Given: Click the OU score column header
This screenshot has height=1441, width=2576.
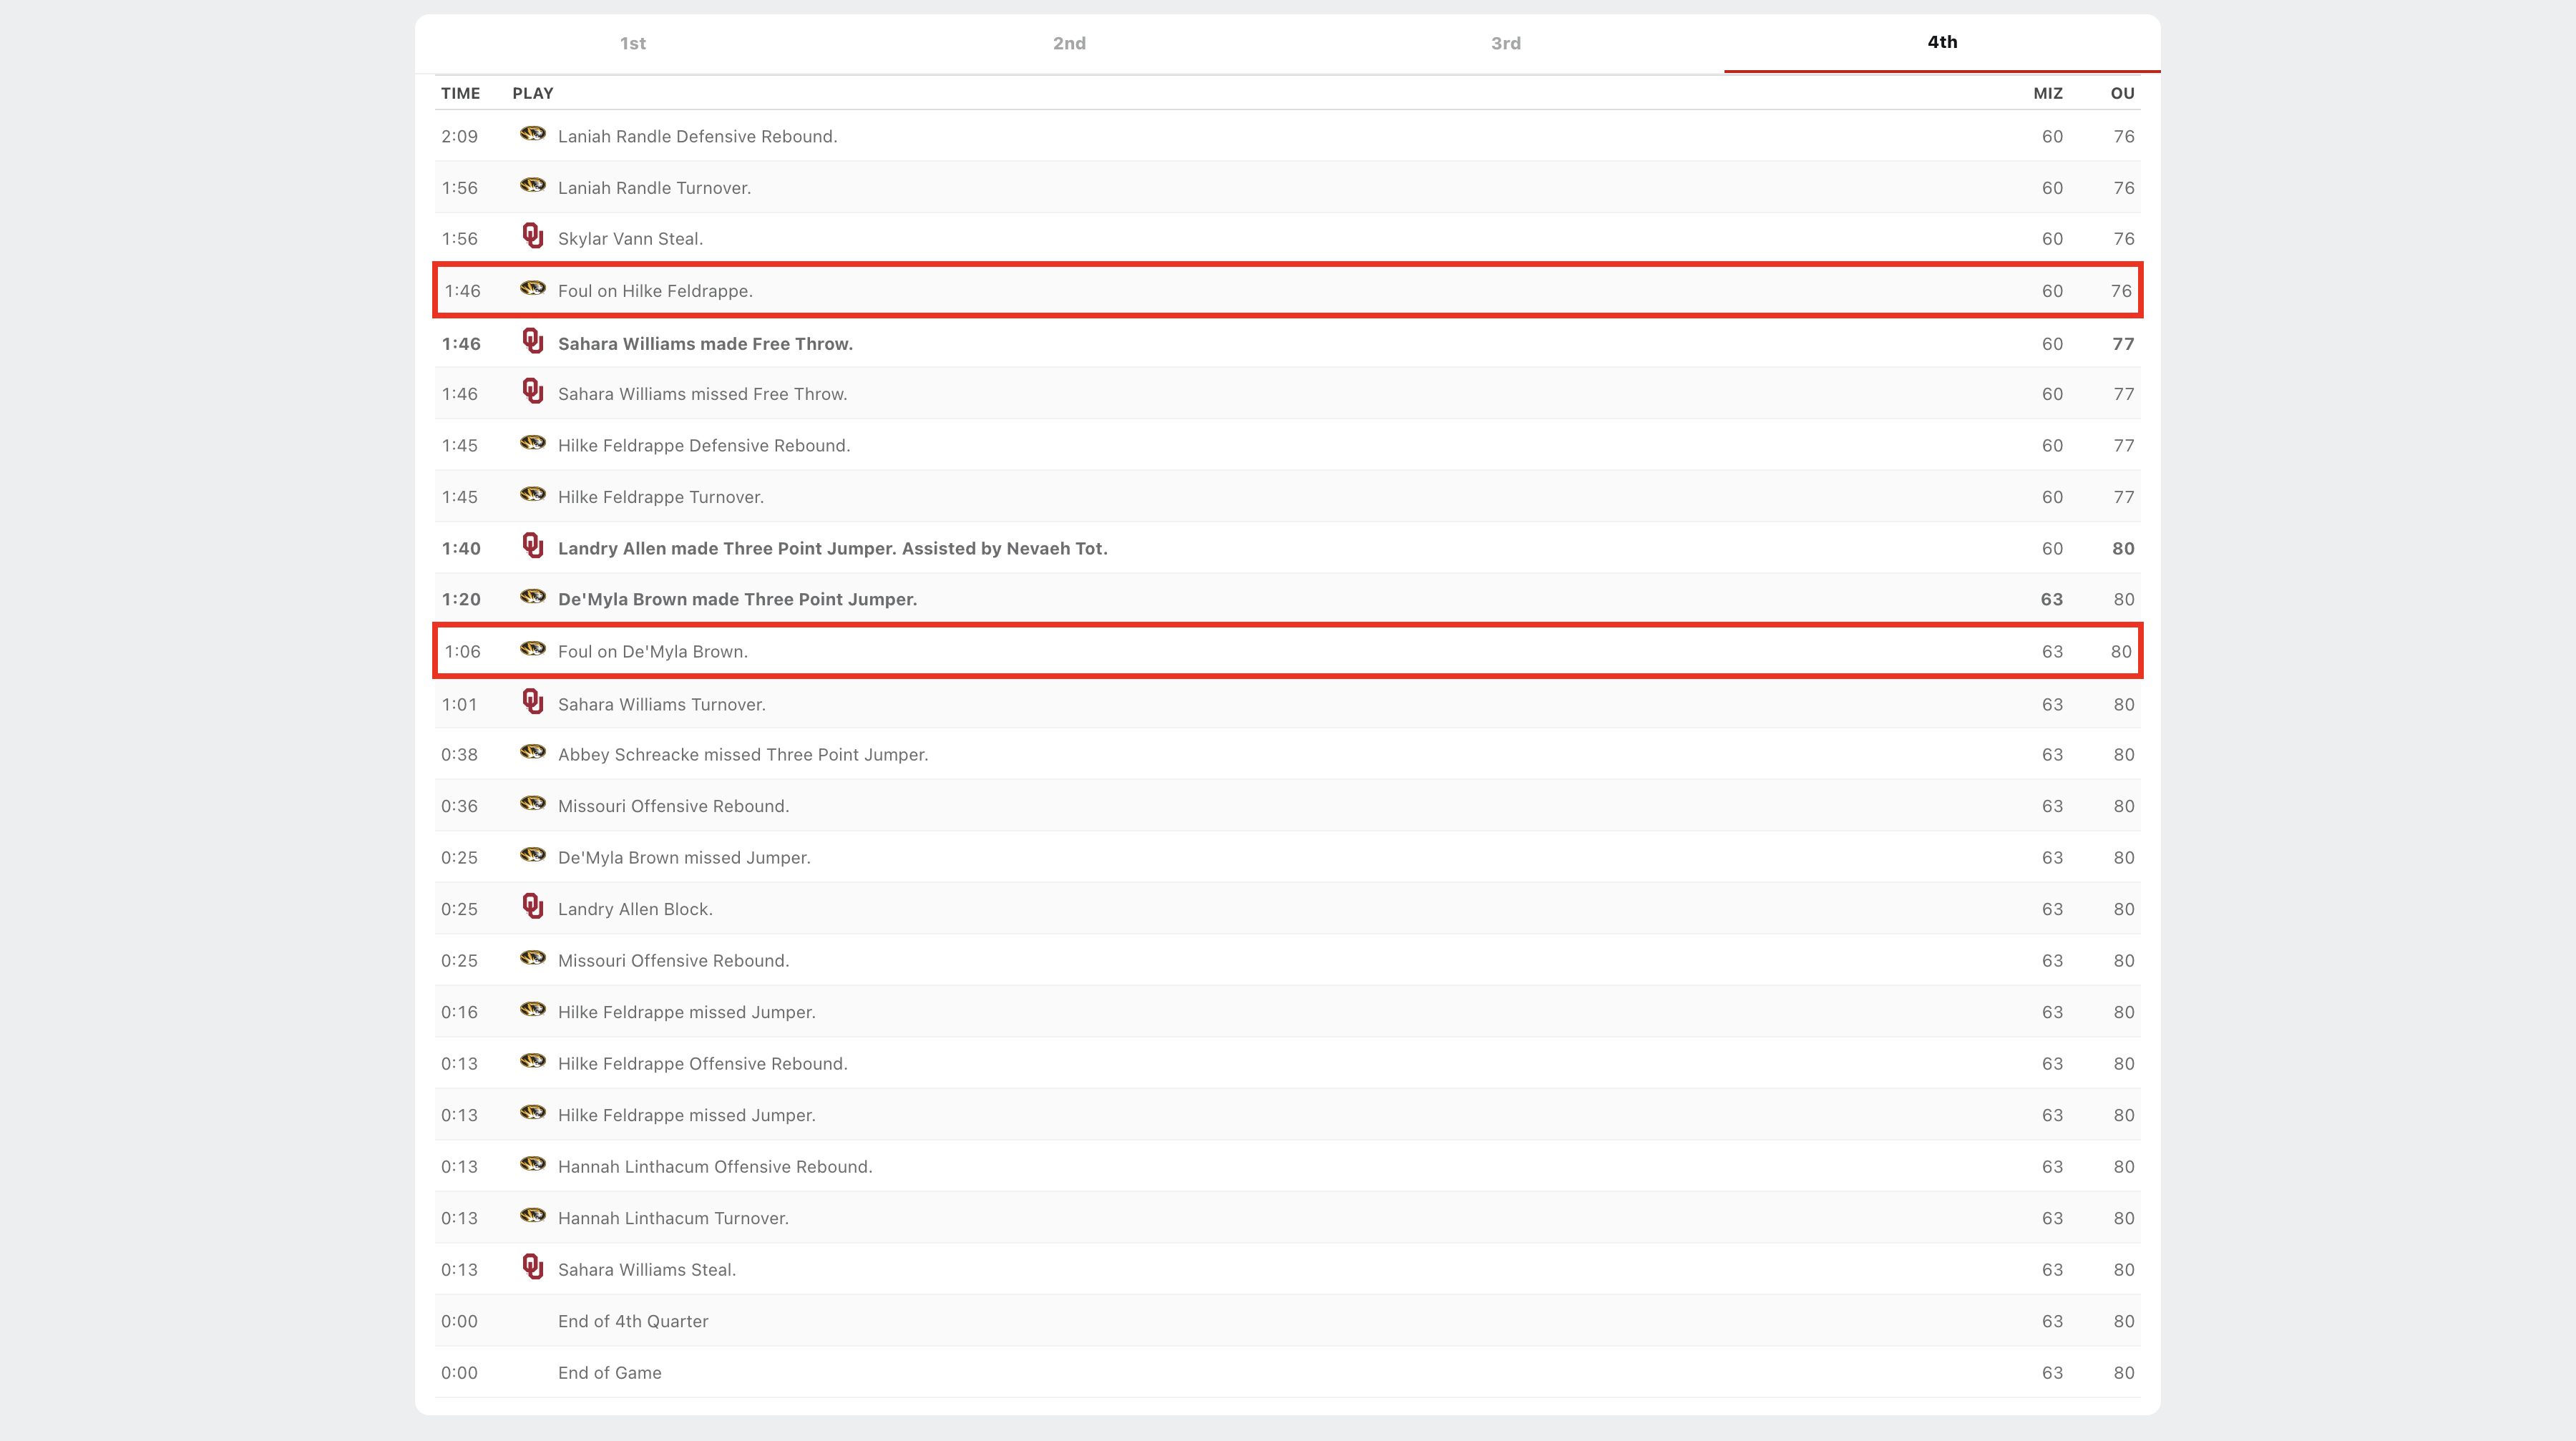Looking at the screenshot, I should (2122, 93).
